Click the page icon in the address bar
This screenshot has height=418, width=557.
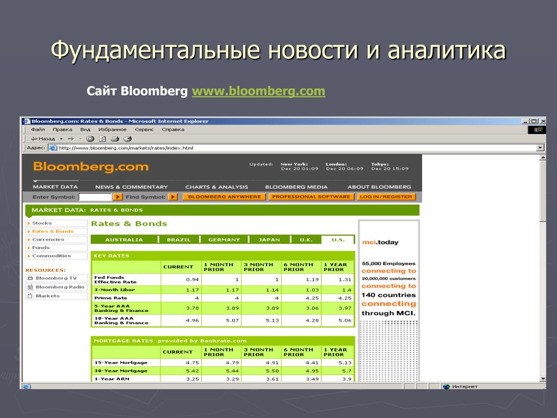[53, 148]
